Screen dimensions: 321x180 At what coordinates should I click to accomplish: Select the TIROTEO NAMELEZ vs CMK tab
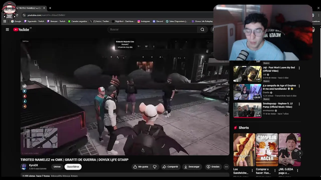tap(30, 8)
